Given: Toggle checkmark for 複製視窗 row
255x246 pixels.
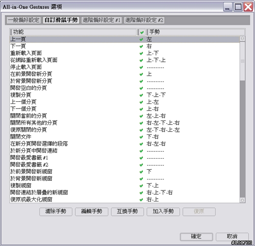Looking at the screenshot, I should click(141, 186).
